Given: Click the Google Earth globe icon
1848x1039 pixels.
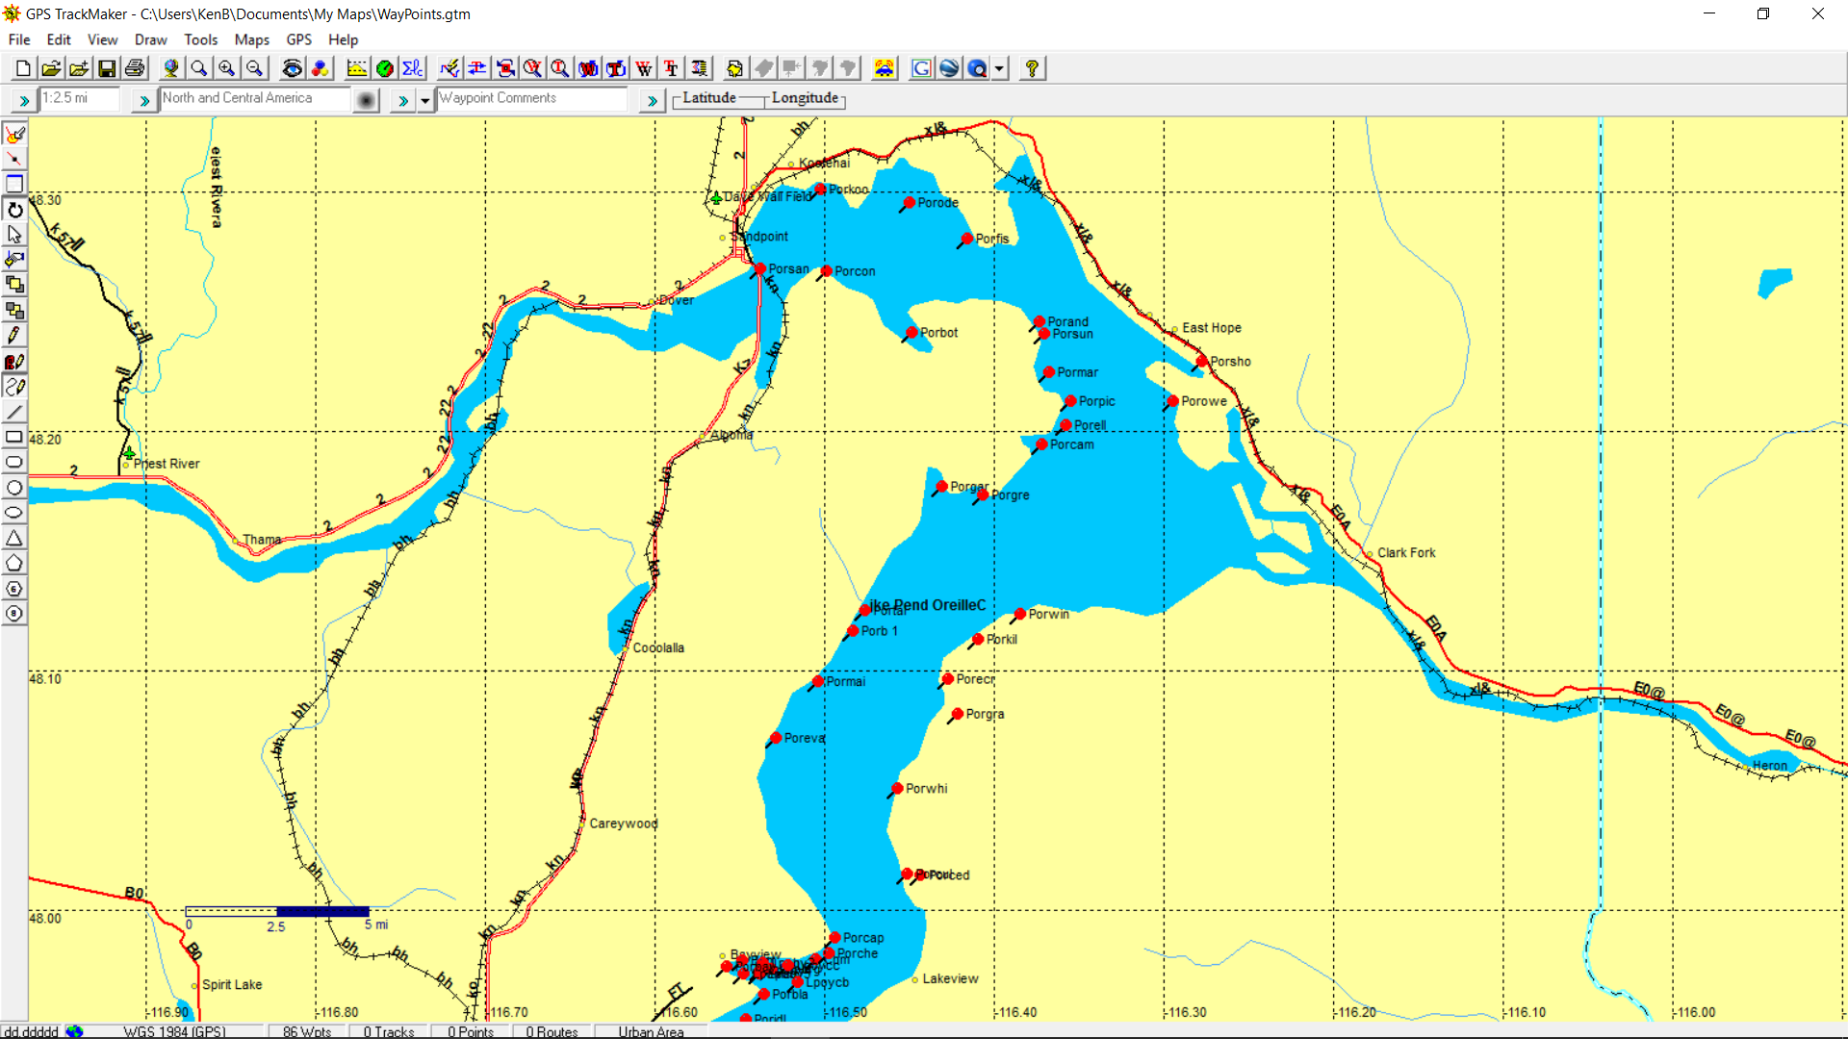Looking at the screenshot, I should [x=949, y=68].
